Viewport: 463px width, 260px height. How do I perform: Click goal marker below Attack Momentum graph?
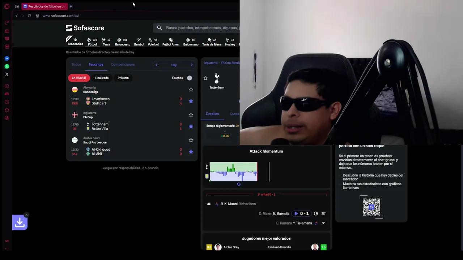[x=239, y=184]
